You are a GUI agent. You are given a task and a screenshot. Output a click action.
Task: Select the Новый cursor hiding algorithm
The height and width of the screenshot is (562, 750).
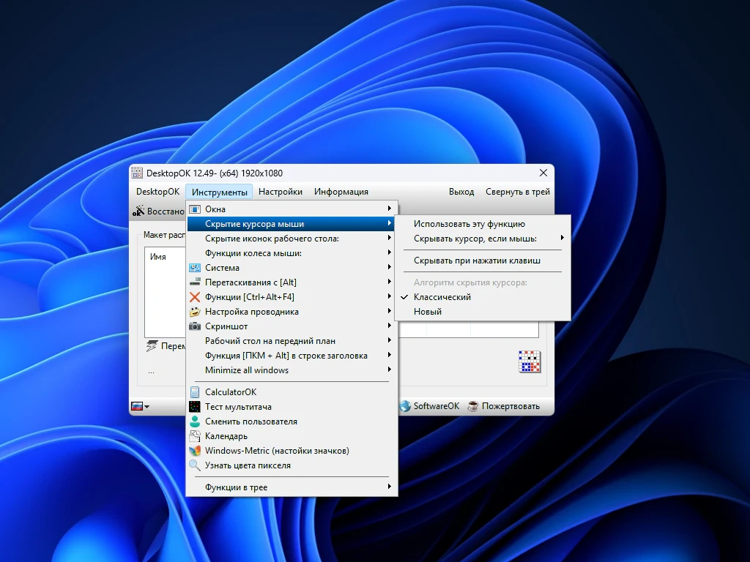(x=428, y=312)
